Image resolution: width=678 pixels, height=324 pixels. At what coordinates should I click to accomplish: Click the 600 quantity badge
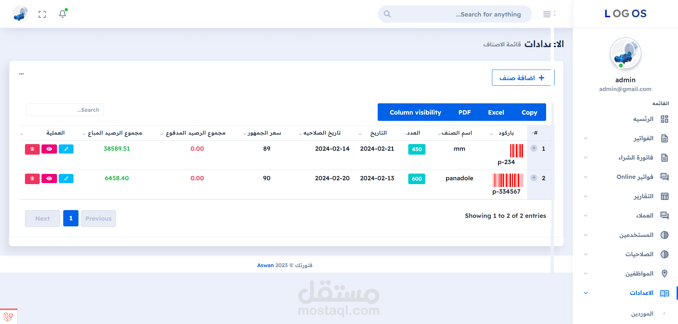pos(417,179)
